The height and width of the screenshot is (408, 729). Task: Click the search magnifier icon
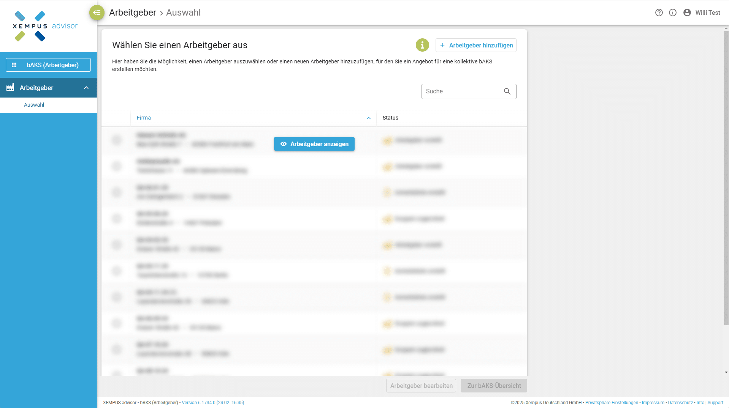tap(507, 91)
